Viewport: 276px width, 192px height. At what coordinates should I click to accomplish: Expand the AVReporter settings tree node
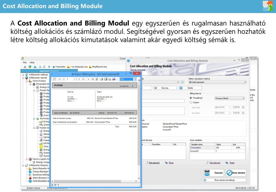pyautogui.click(x=23, y=75)
